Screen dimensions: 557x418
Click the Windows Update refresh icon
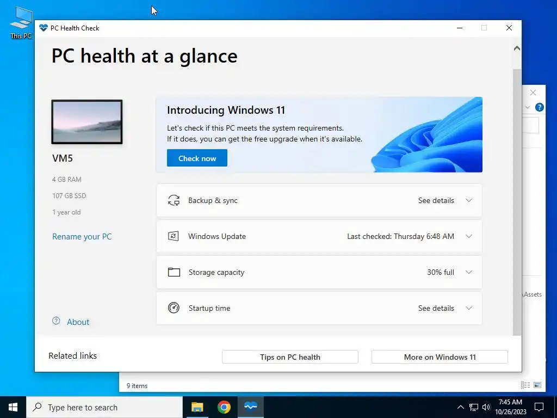(x=174, y=236)
